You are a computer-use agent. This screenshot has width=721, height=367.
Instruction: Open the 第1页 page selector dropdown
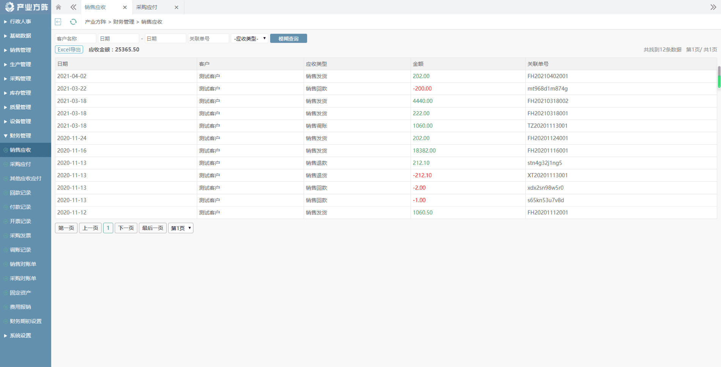click(181, 228)
